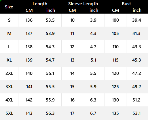This screenshot has width=148, height=120.
Task: Select the 2XL size label
Action: [x=9, y=73]
